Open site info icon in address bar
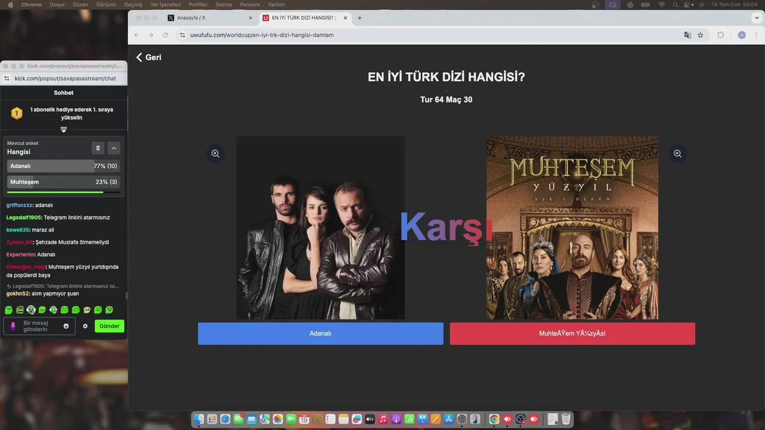 tap(183, 35)
